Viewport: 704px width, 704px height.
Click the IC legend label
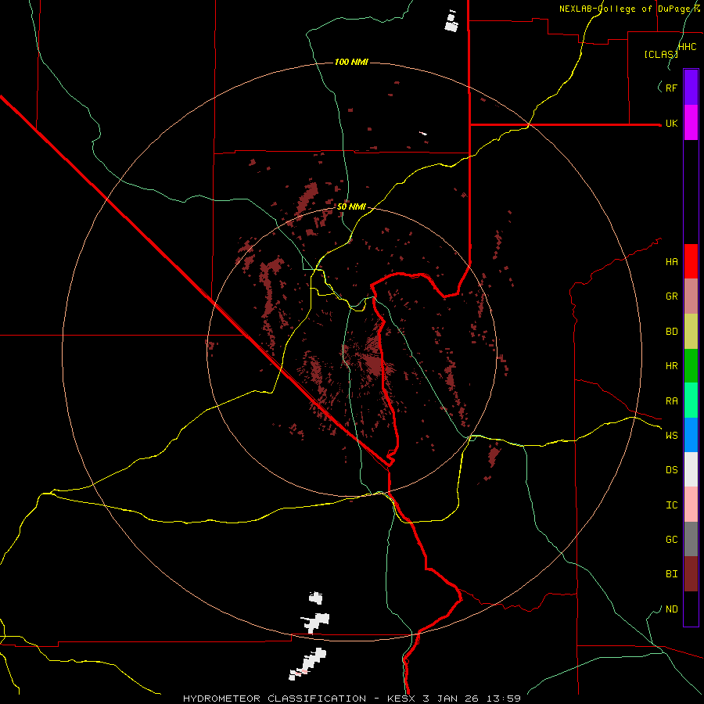pyautogui.click(x=671, y=505)
